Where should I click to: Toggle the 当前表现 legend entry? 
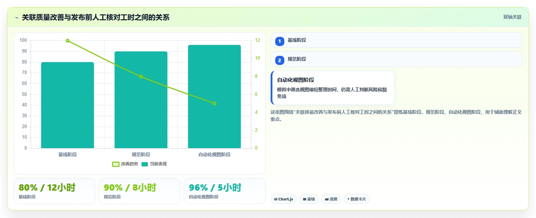[154, 164]
